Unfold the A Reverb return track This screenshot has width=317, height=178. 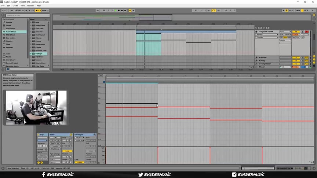coord(256,58)
